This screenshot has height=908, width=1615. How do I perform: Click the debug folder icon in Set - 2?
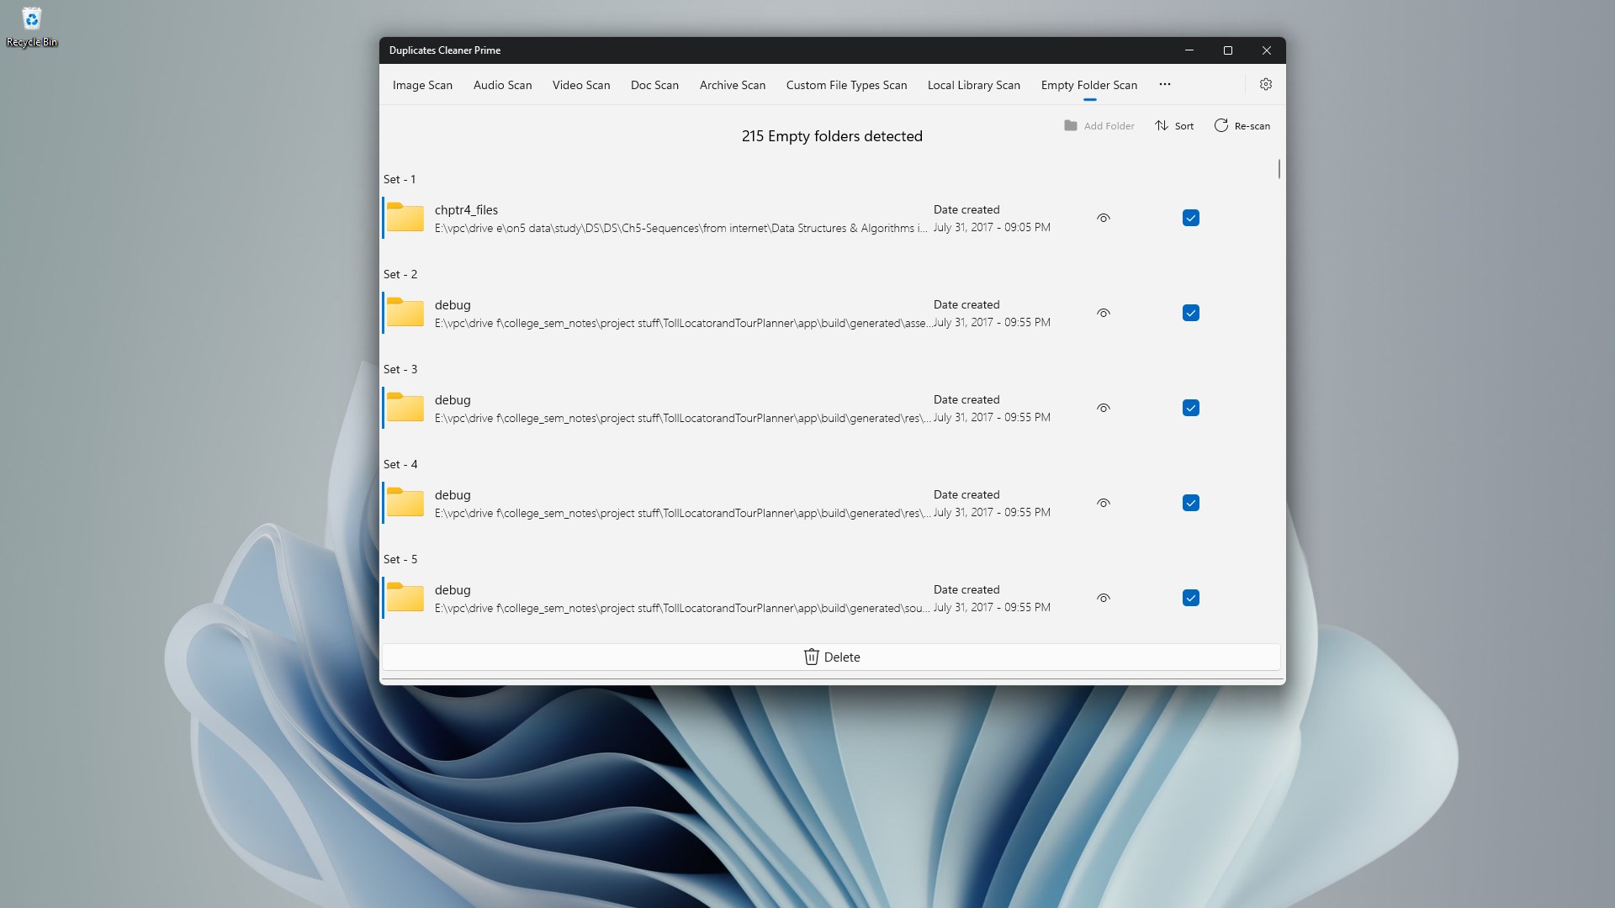click(x=405, y=313)
